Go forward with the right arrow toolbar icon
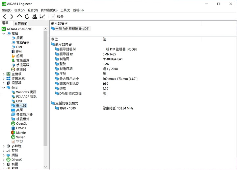 tap(12, 16)
